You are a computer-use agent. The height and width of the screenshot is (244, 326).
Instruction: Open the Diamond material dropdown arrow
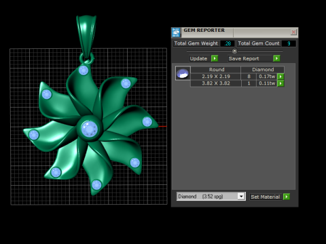click(x=241, y=197)
